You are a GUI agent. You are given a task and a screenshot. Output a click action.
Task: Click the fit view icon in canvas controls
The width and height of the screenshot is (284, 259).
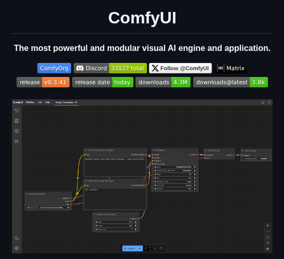click(267, 237)
